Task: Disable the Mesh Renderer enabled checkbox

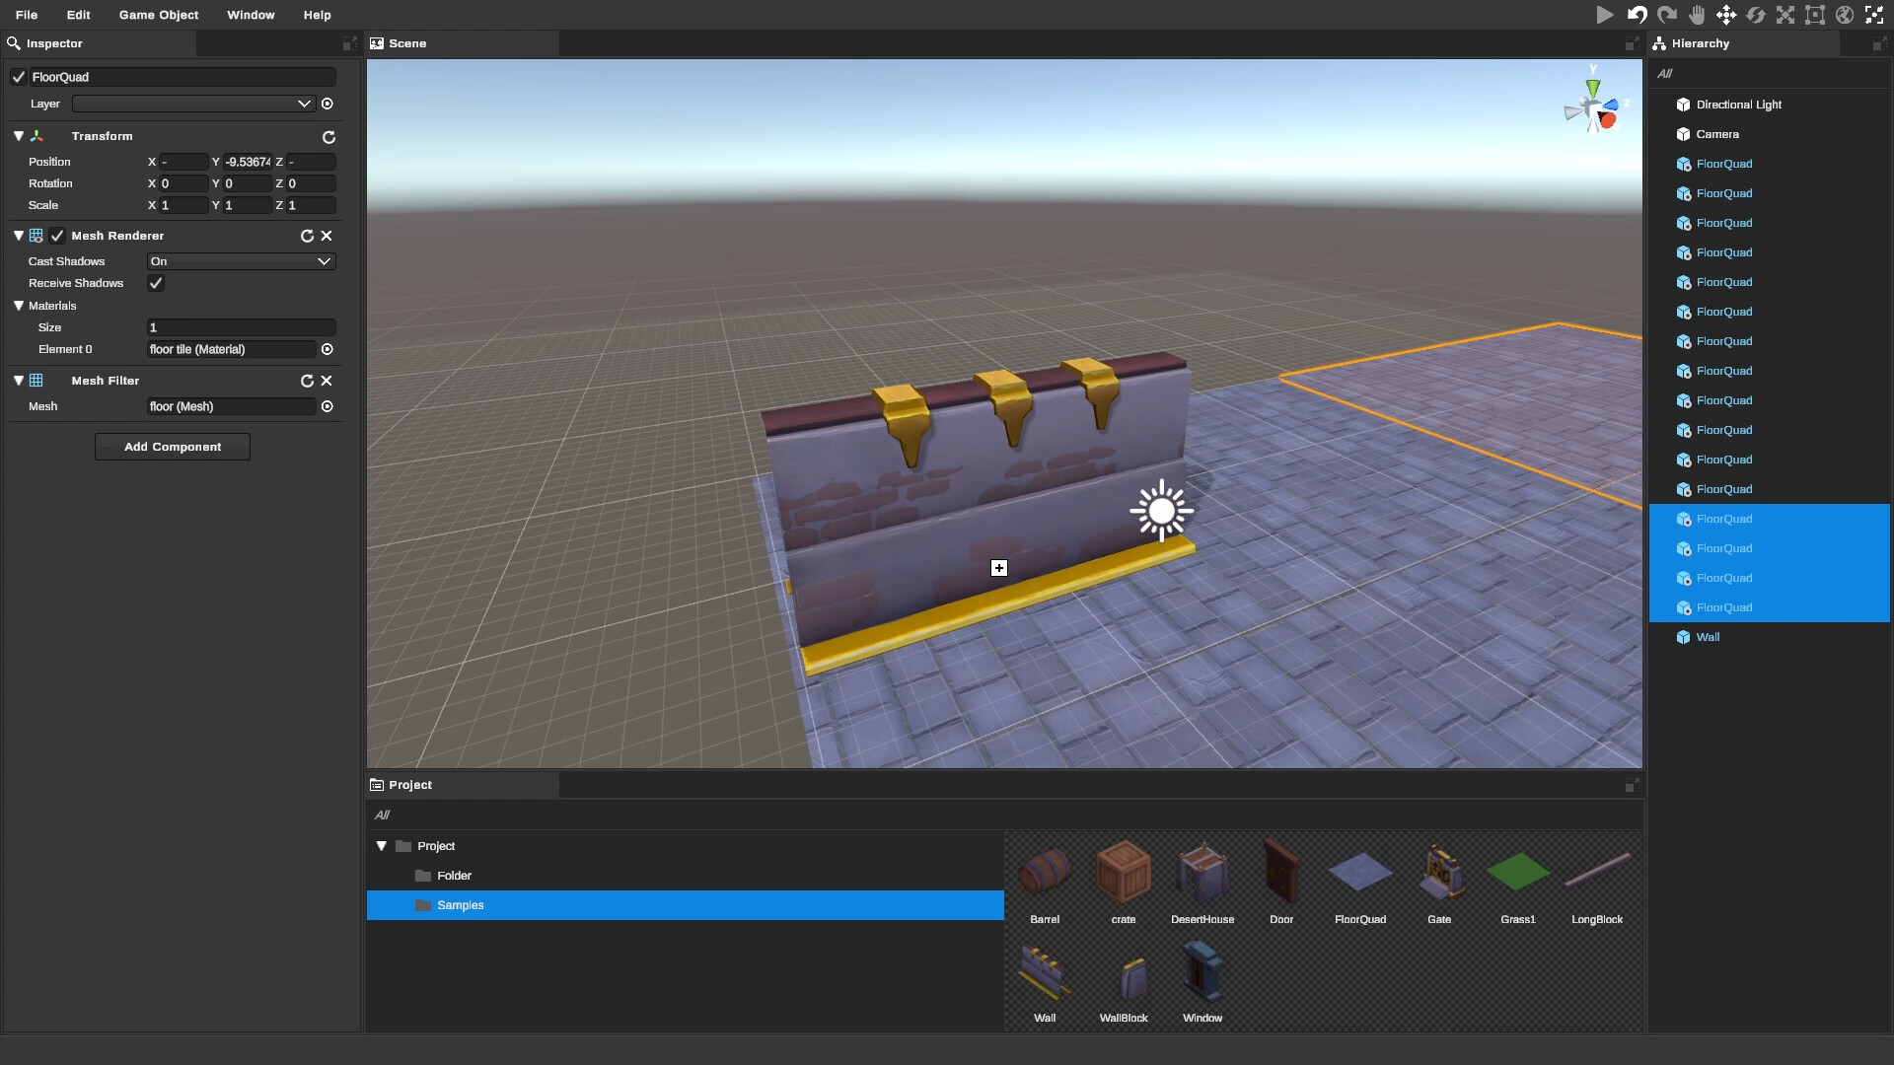Action: pyautogui.click(x=57, y=236)
